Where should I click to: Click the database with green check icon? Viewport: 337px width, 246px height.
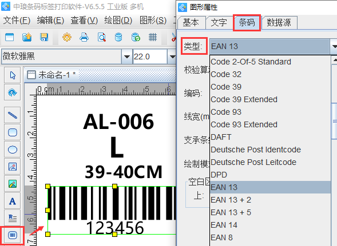click(136, 37)
